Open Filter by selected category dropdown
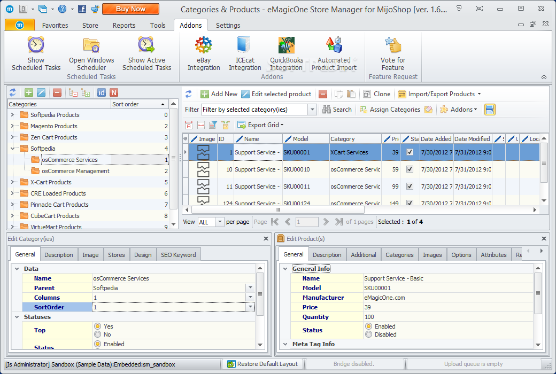This screenshot has width=556, height=374. [312, 110]
